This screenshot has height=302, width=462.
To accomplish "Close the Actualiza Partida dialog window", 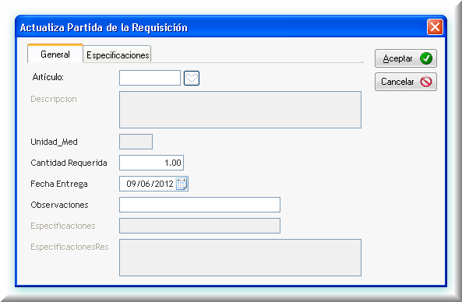I will click(x=435, y=27).
